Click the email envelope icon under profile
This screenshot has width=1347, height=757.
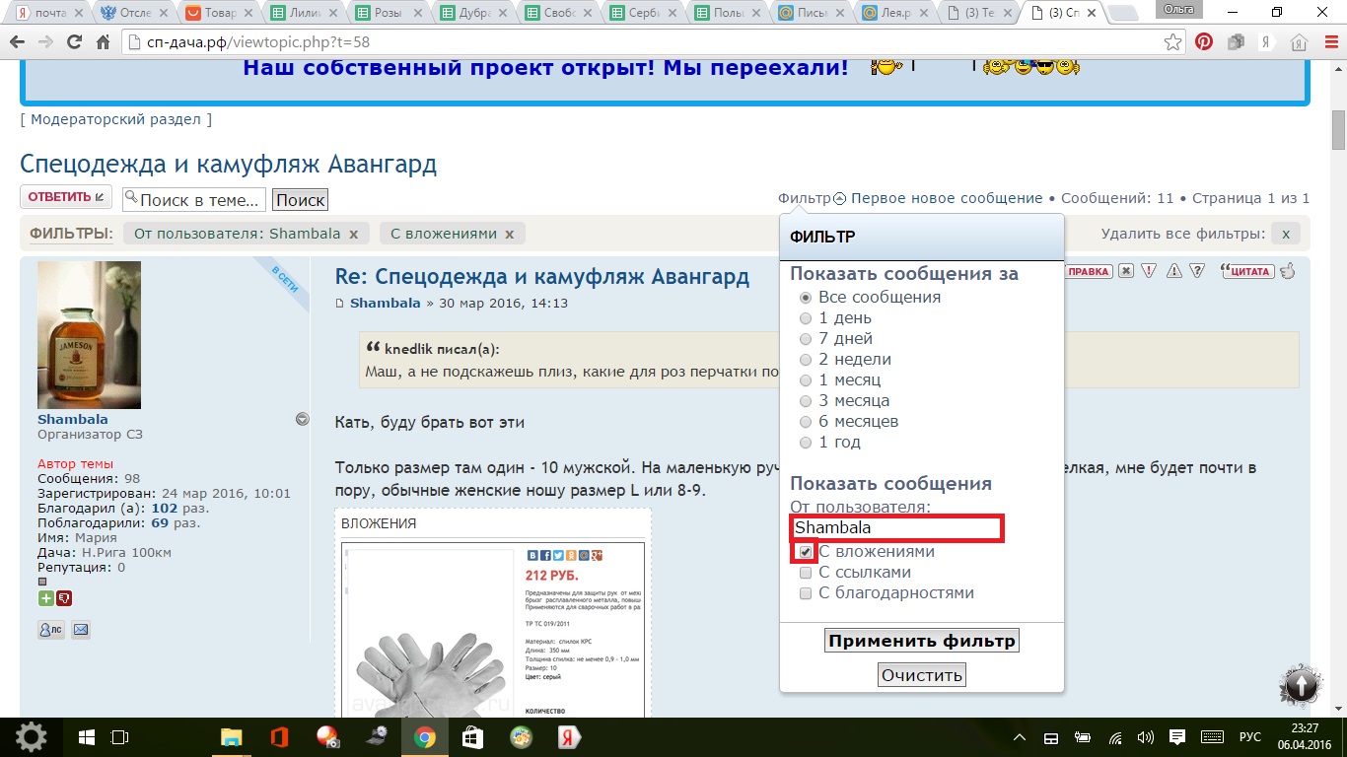point(81,630)
